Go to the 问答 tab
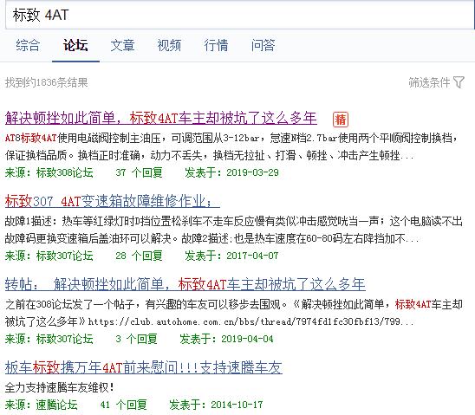 point(263,45)
